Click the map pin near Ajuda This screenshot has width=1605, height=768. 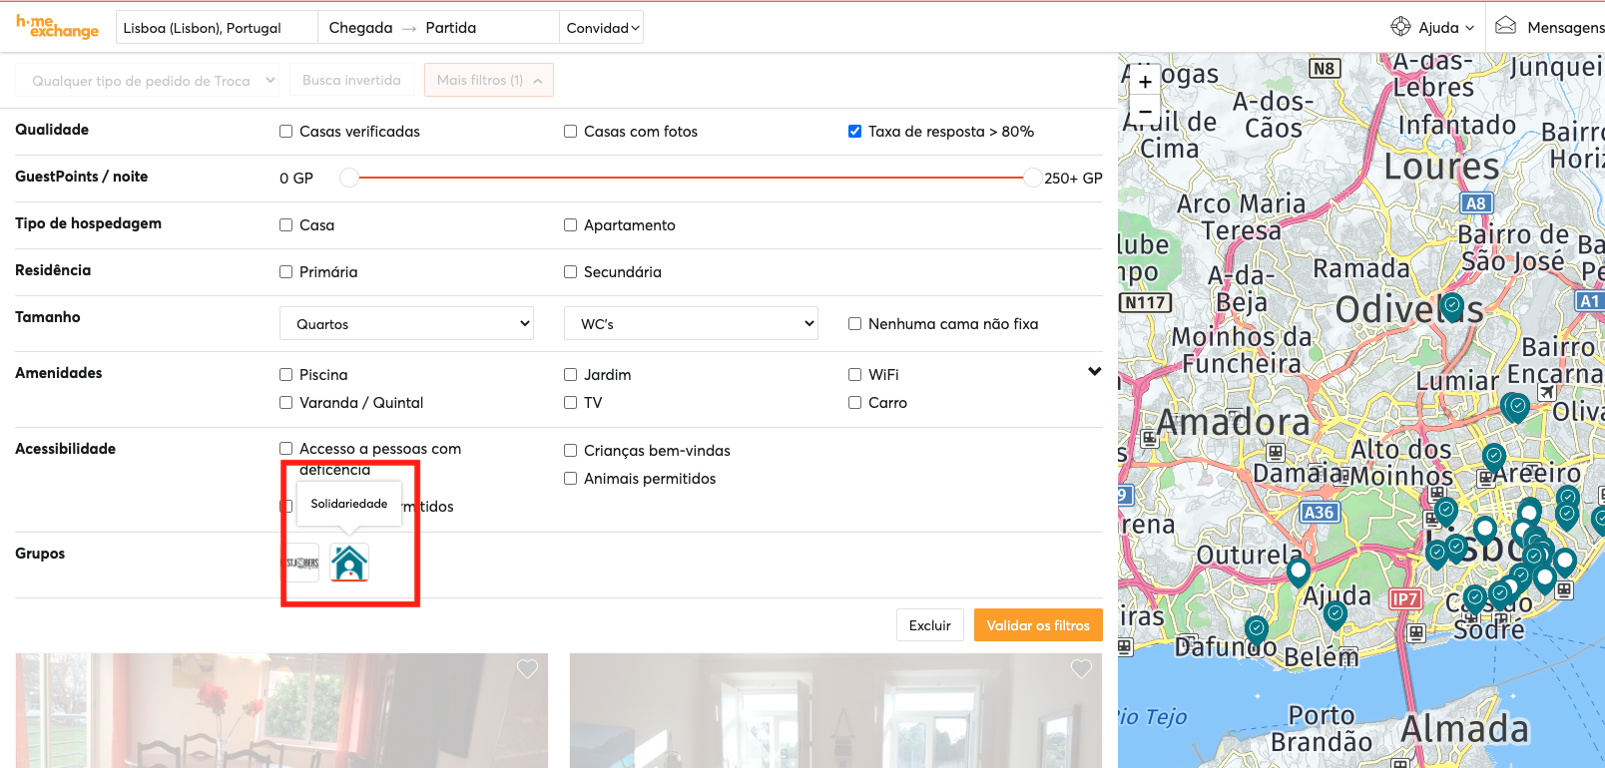tap(1336, 615)
